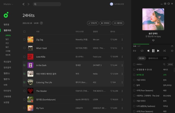Switch to the 플레이리스트 tab

[x=153, y=58]
